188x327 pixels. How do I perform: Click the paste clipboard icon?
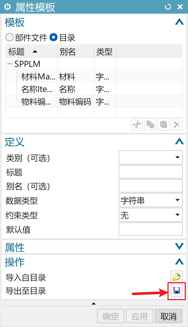[x=163, y=124]
